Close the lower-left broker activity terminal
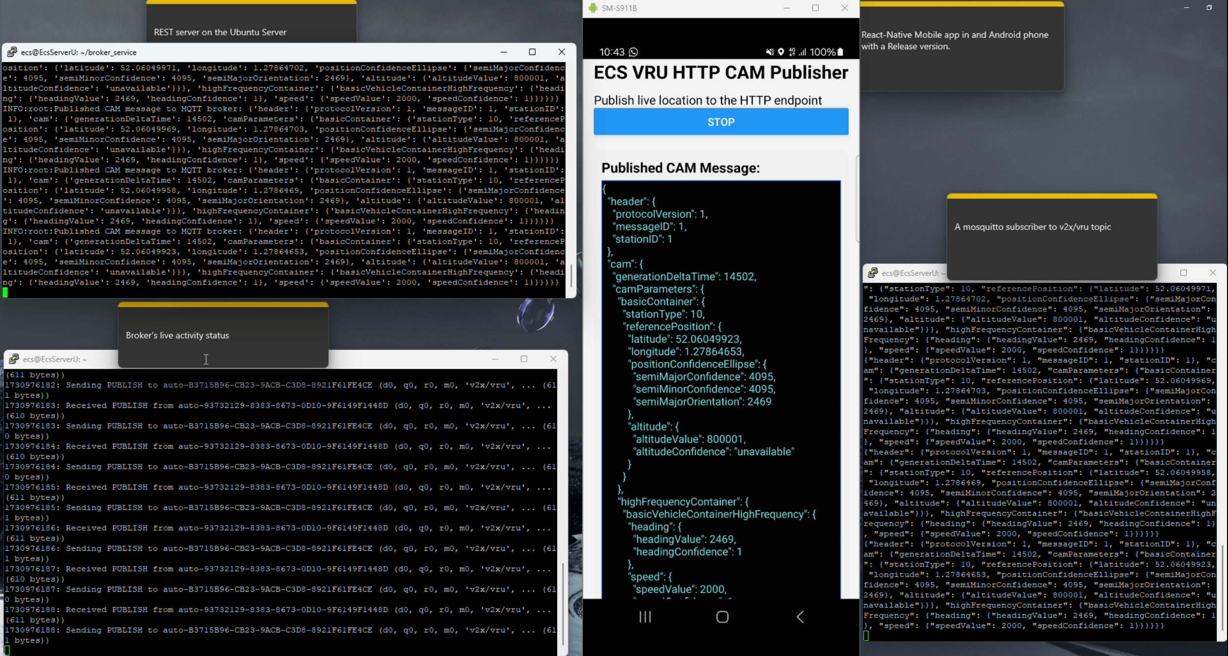Screen dimensions: 1228x656 coord(553,359)
